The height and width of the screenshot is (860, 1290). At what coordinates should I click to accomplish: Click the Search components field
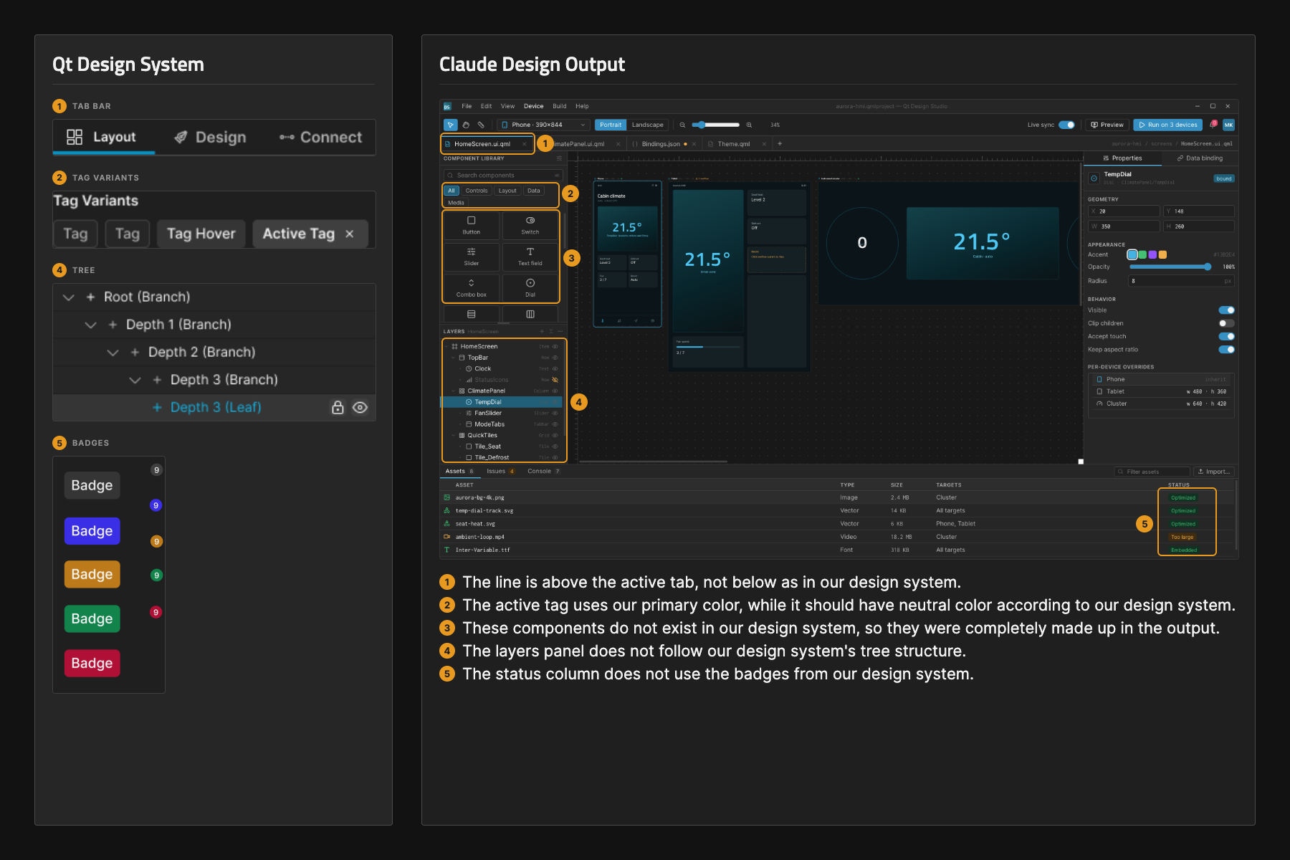pyautogui.click(x=503, y=175)
